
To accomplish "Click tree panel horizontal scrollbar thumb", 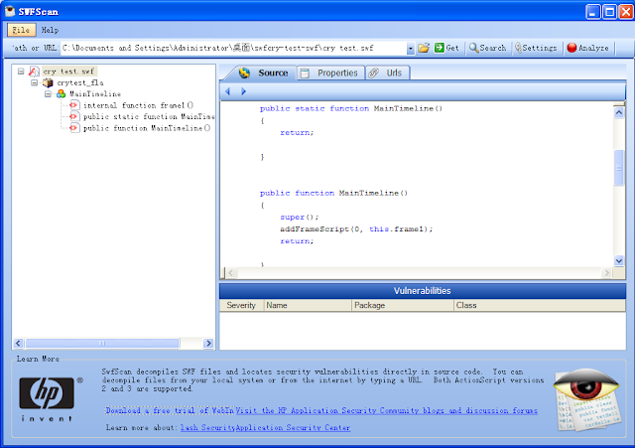I will pos(102,344).
